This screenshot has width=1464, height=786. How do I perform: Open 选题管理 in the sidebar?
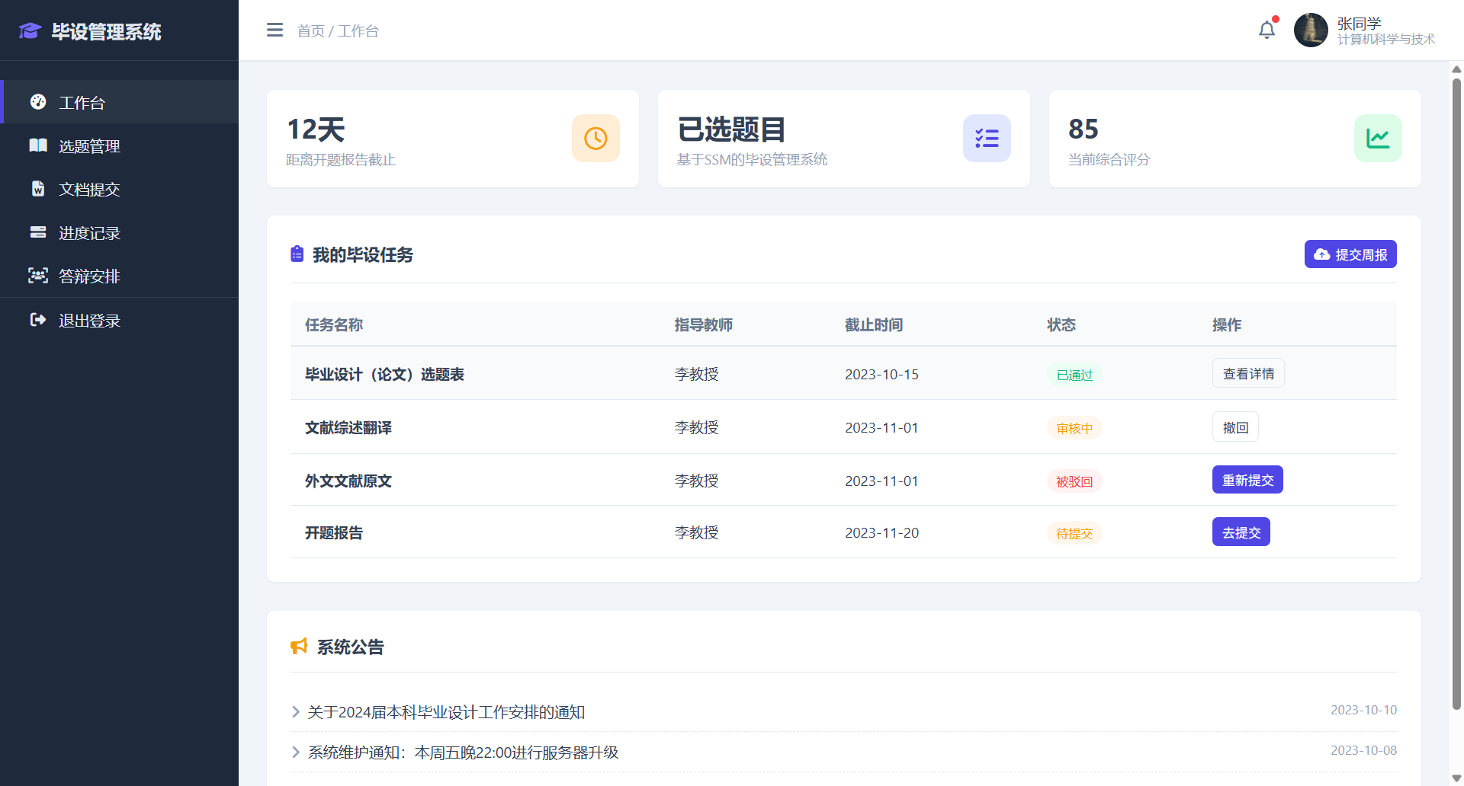(x=89, y=146)
